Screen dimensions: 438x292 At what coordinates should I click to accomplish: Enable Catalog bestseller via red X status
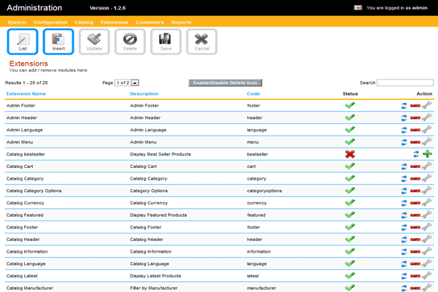pyautogui.click(x=350, y=154)
